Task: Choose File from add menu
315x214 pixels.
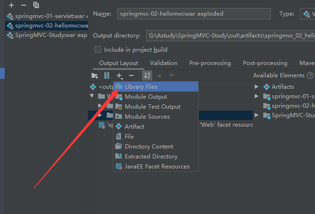Action: 156,137
